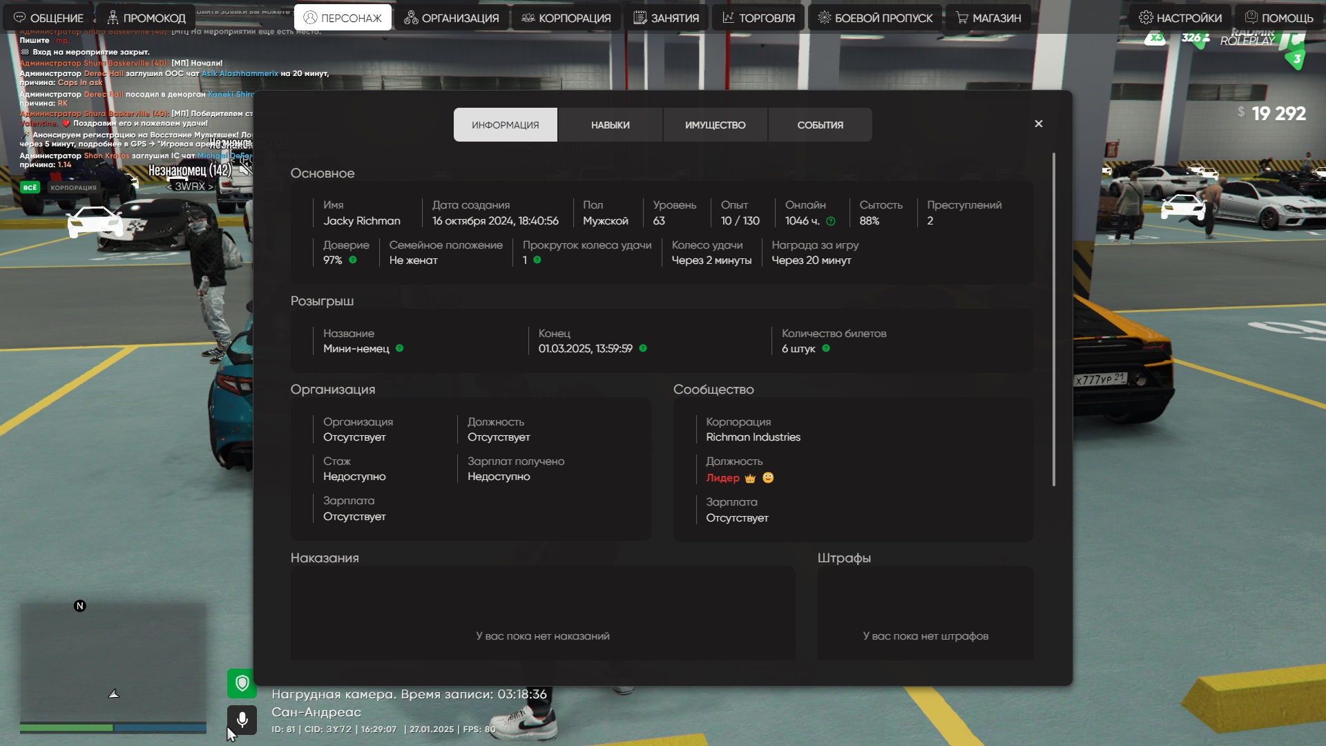This screenshot has height=746, width=1326.
Task: Click the ПРОМОКОД button
Action: pyautogui.click(x=145, y=18)
